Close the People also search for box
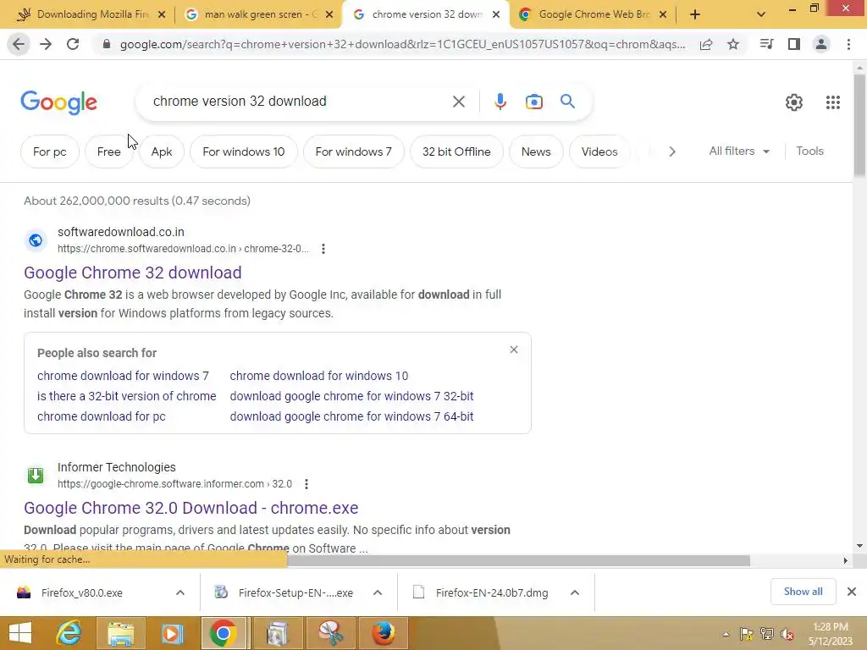The height and width of the screenshot is (650, 867). [514, 350]
